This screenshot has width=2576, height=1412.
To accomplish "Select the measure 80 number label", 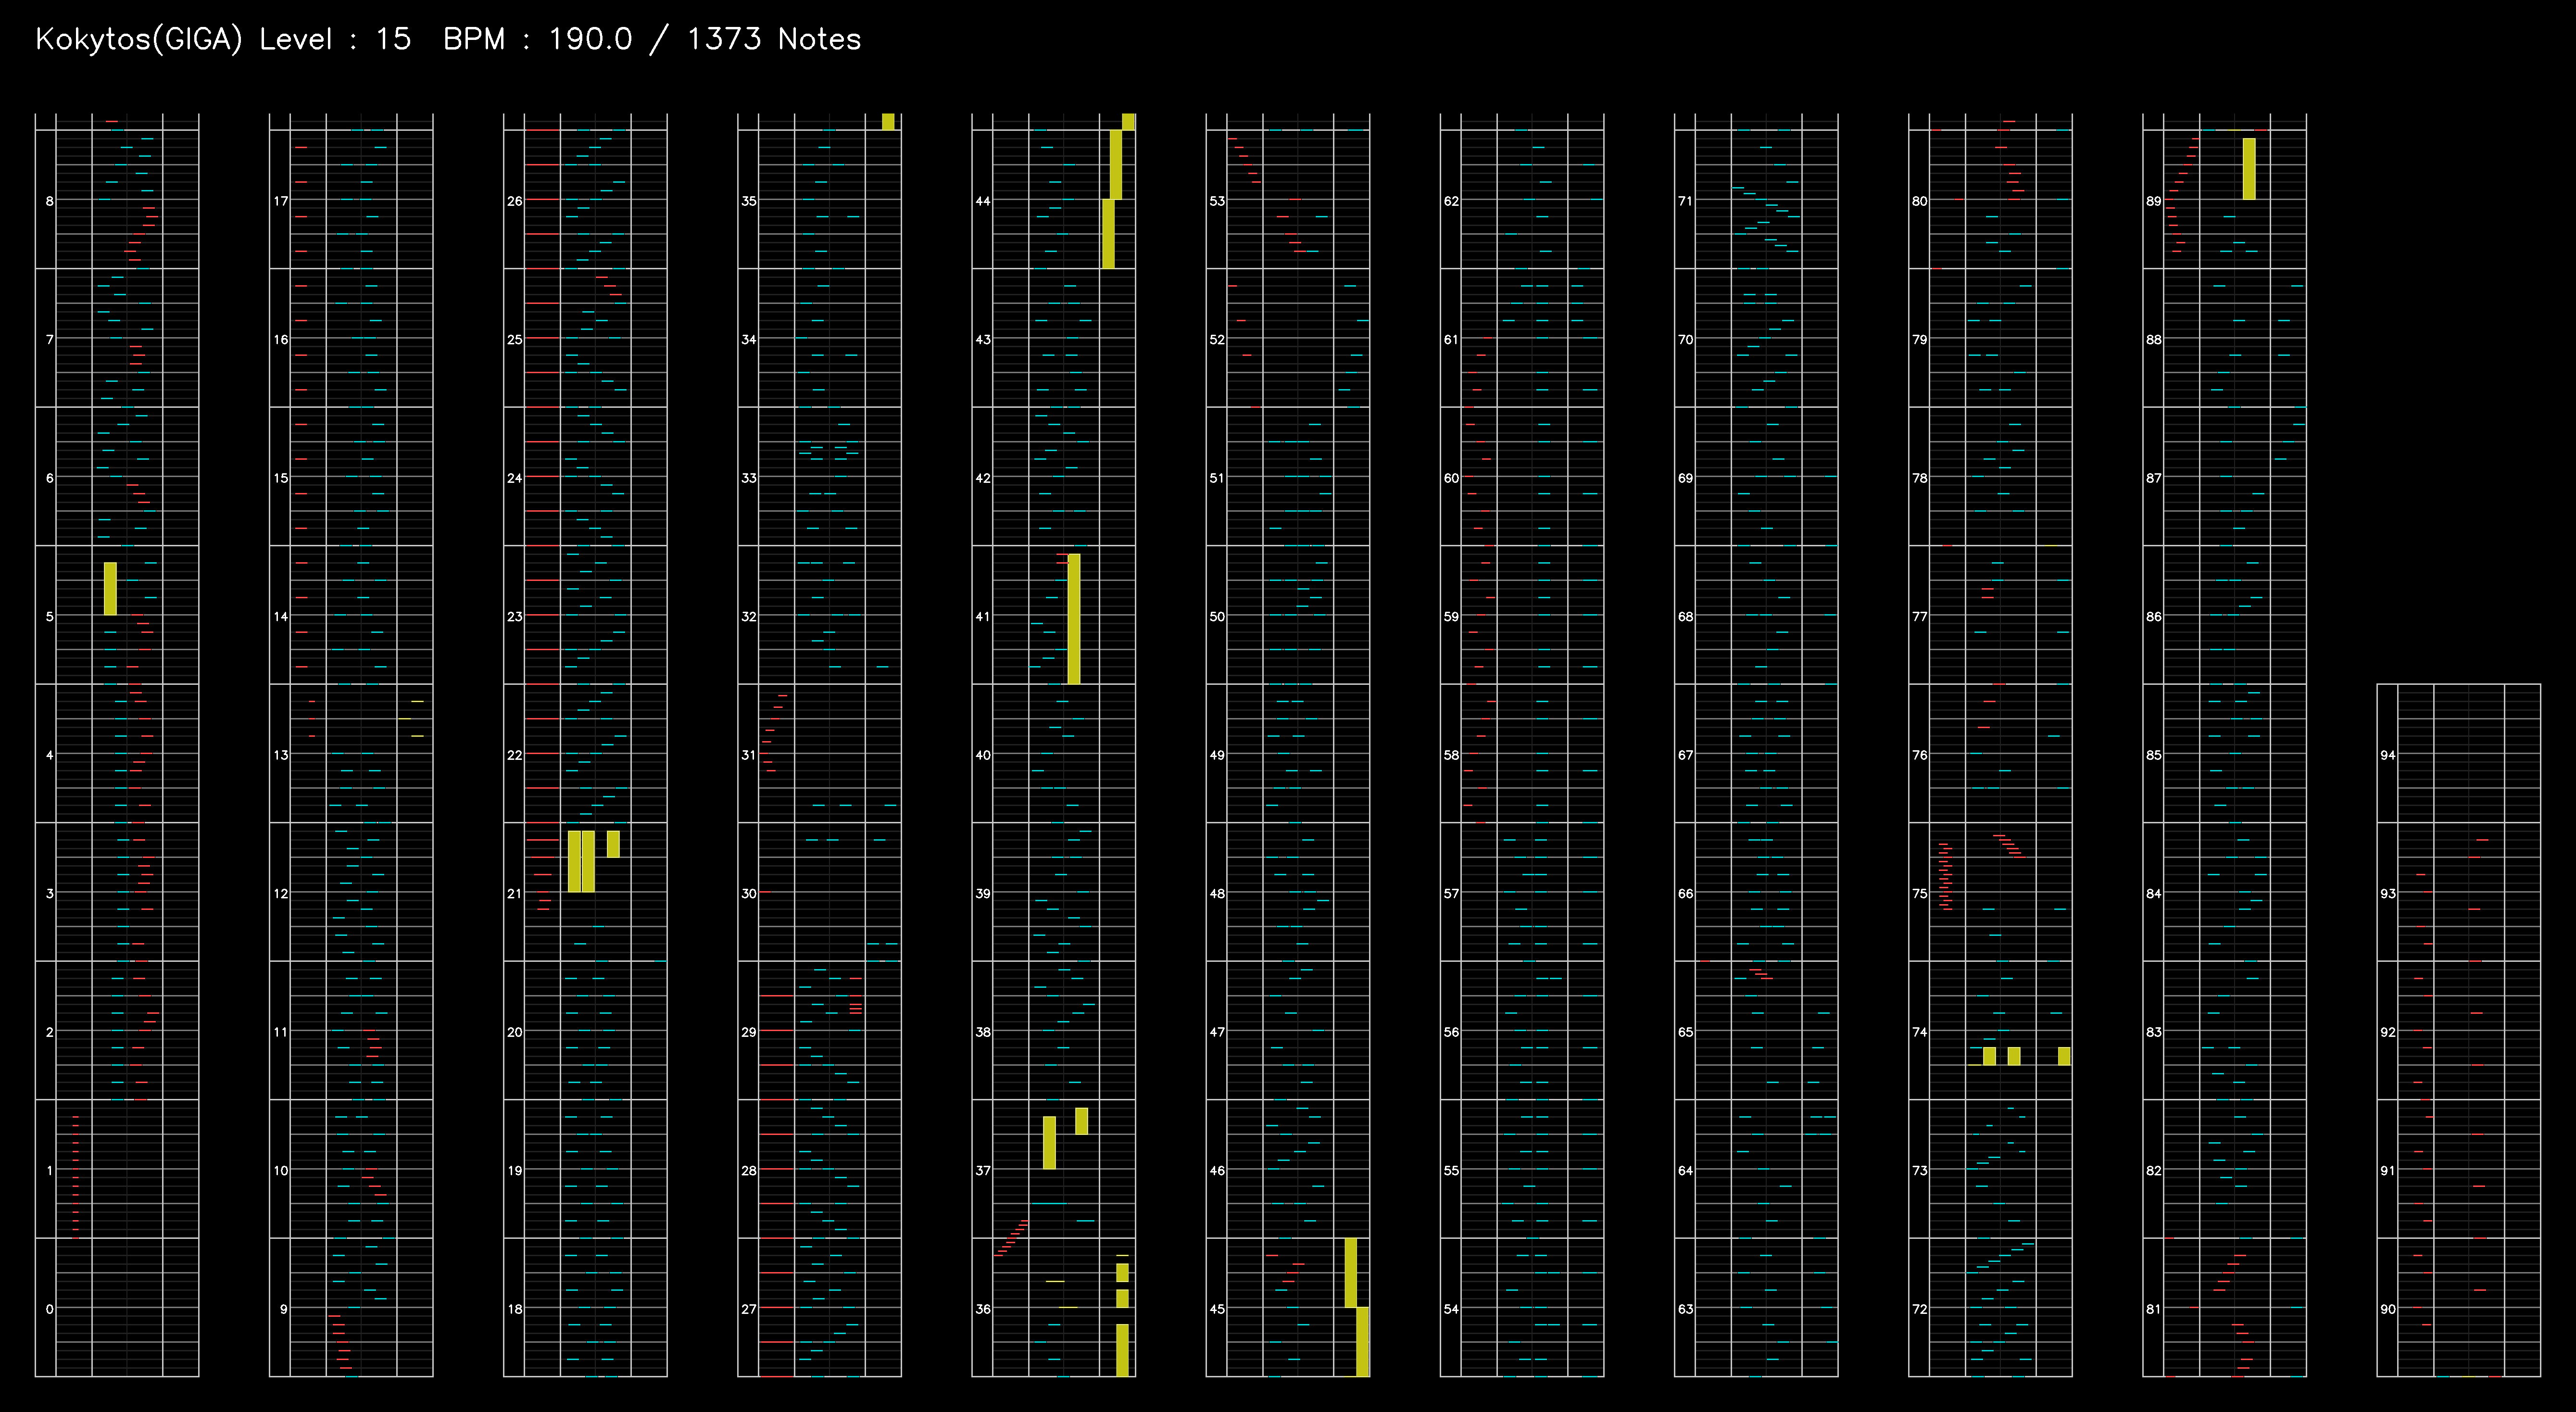I will point(1920,201).
